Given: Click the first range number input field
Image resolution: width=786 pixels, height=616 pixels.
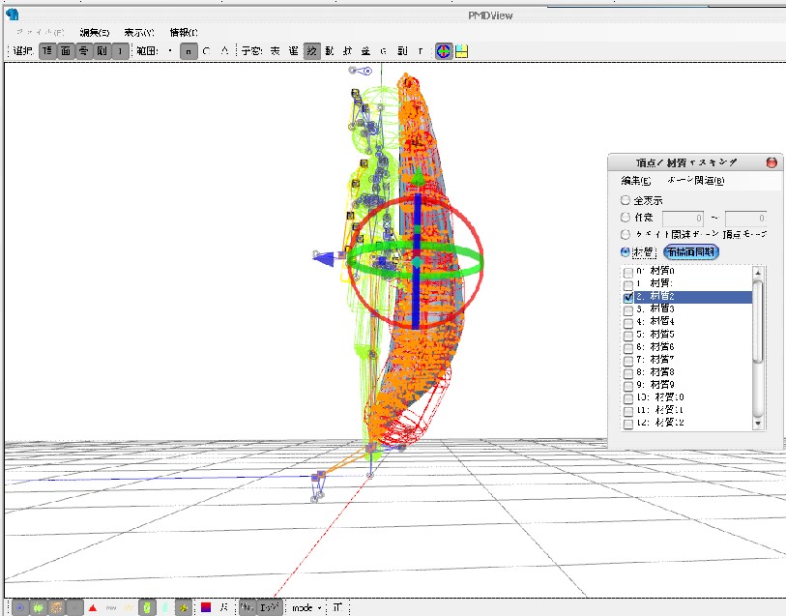Looking at the screenshot, I should pyautogui.click(x=683, y=218).
